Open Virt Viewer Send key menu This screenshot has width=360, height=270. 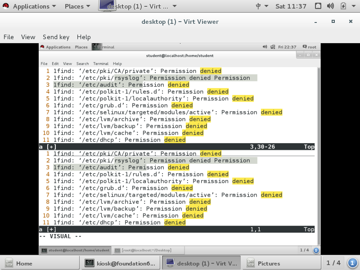pyautogui.click(x=56, y=37)
